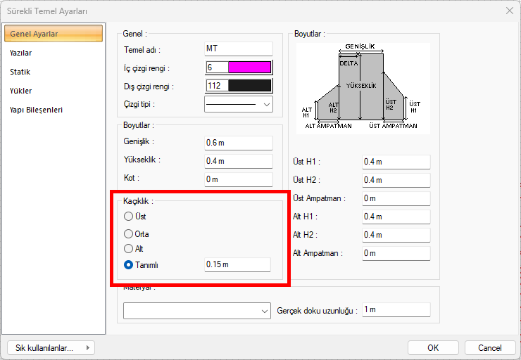Expand the Materyal dropdown list
This screenshot has width=521, height=360.
coord(197,310)
